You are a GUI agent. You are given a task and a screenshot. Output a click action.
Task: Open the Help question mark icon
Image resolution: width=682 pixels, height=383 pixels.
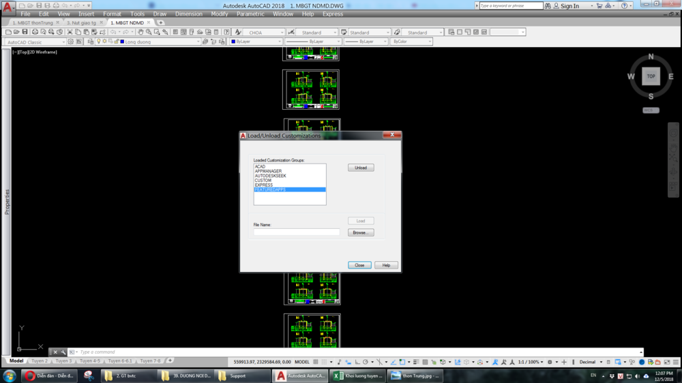226,32
